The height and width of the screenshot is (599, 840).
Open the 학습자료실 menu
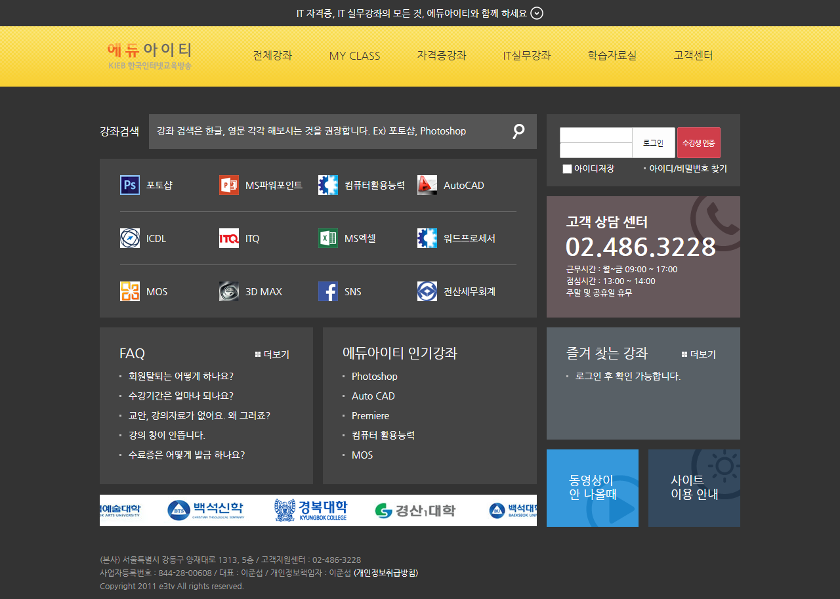612,56
